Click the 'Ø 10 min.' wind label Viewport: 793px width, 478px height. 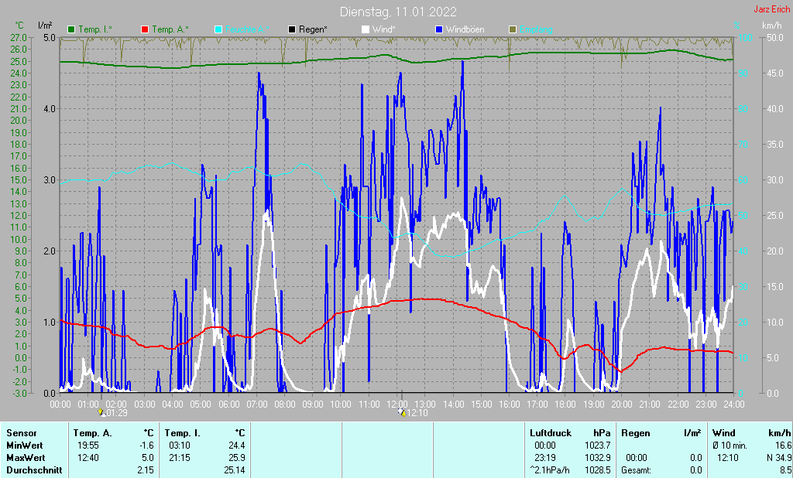click(x=729, y=446)
